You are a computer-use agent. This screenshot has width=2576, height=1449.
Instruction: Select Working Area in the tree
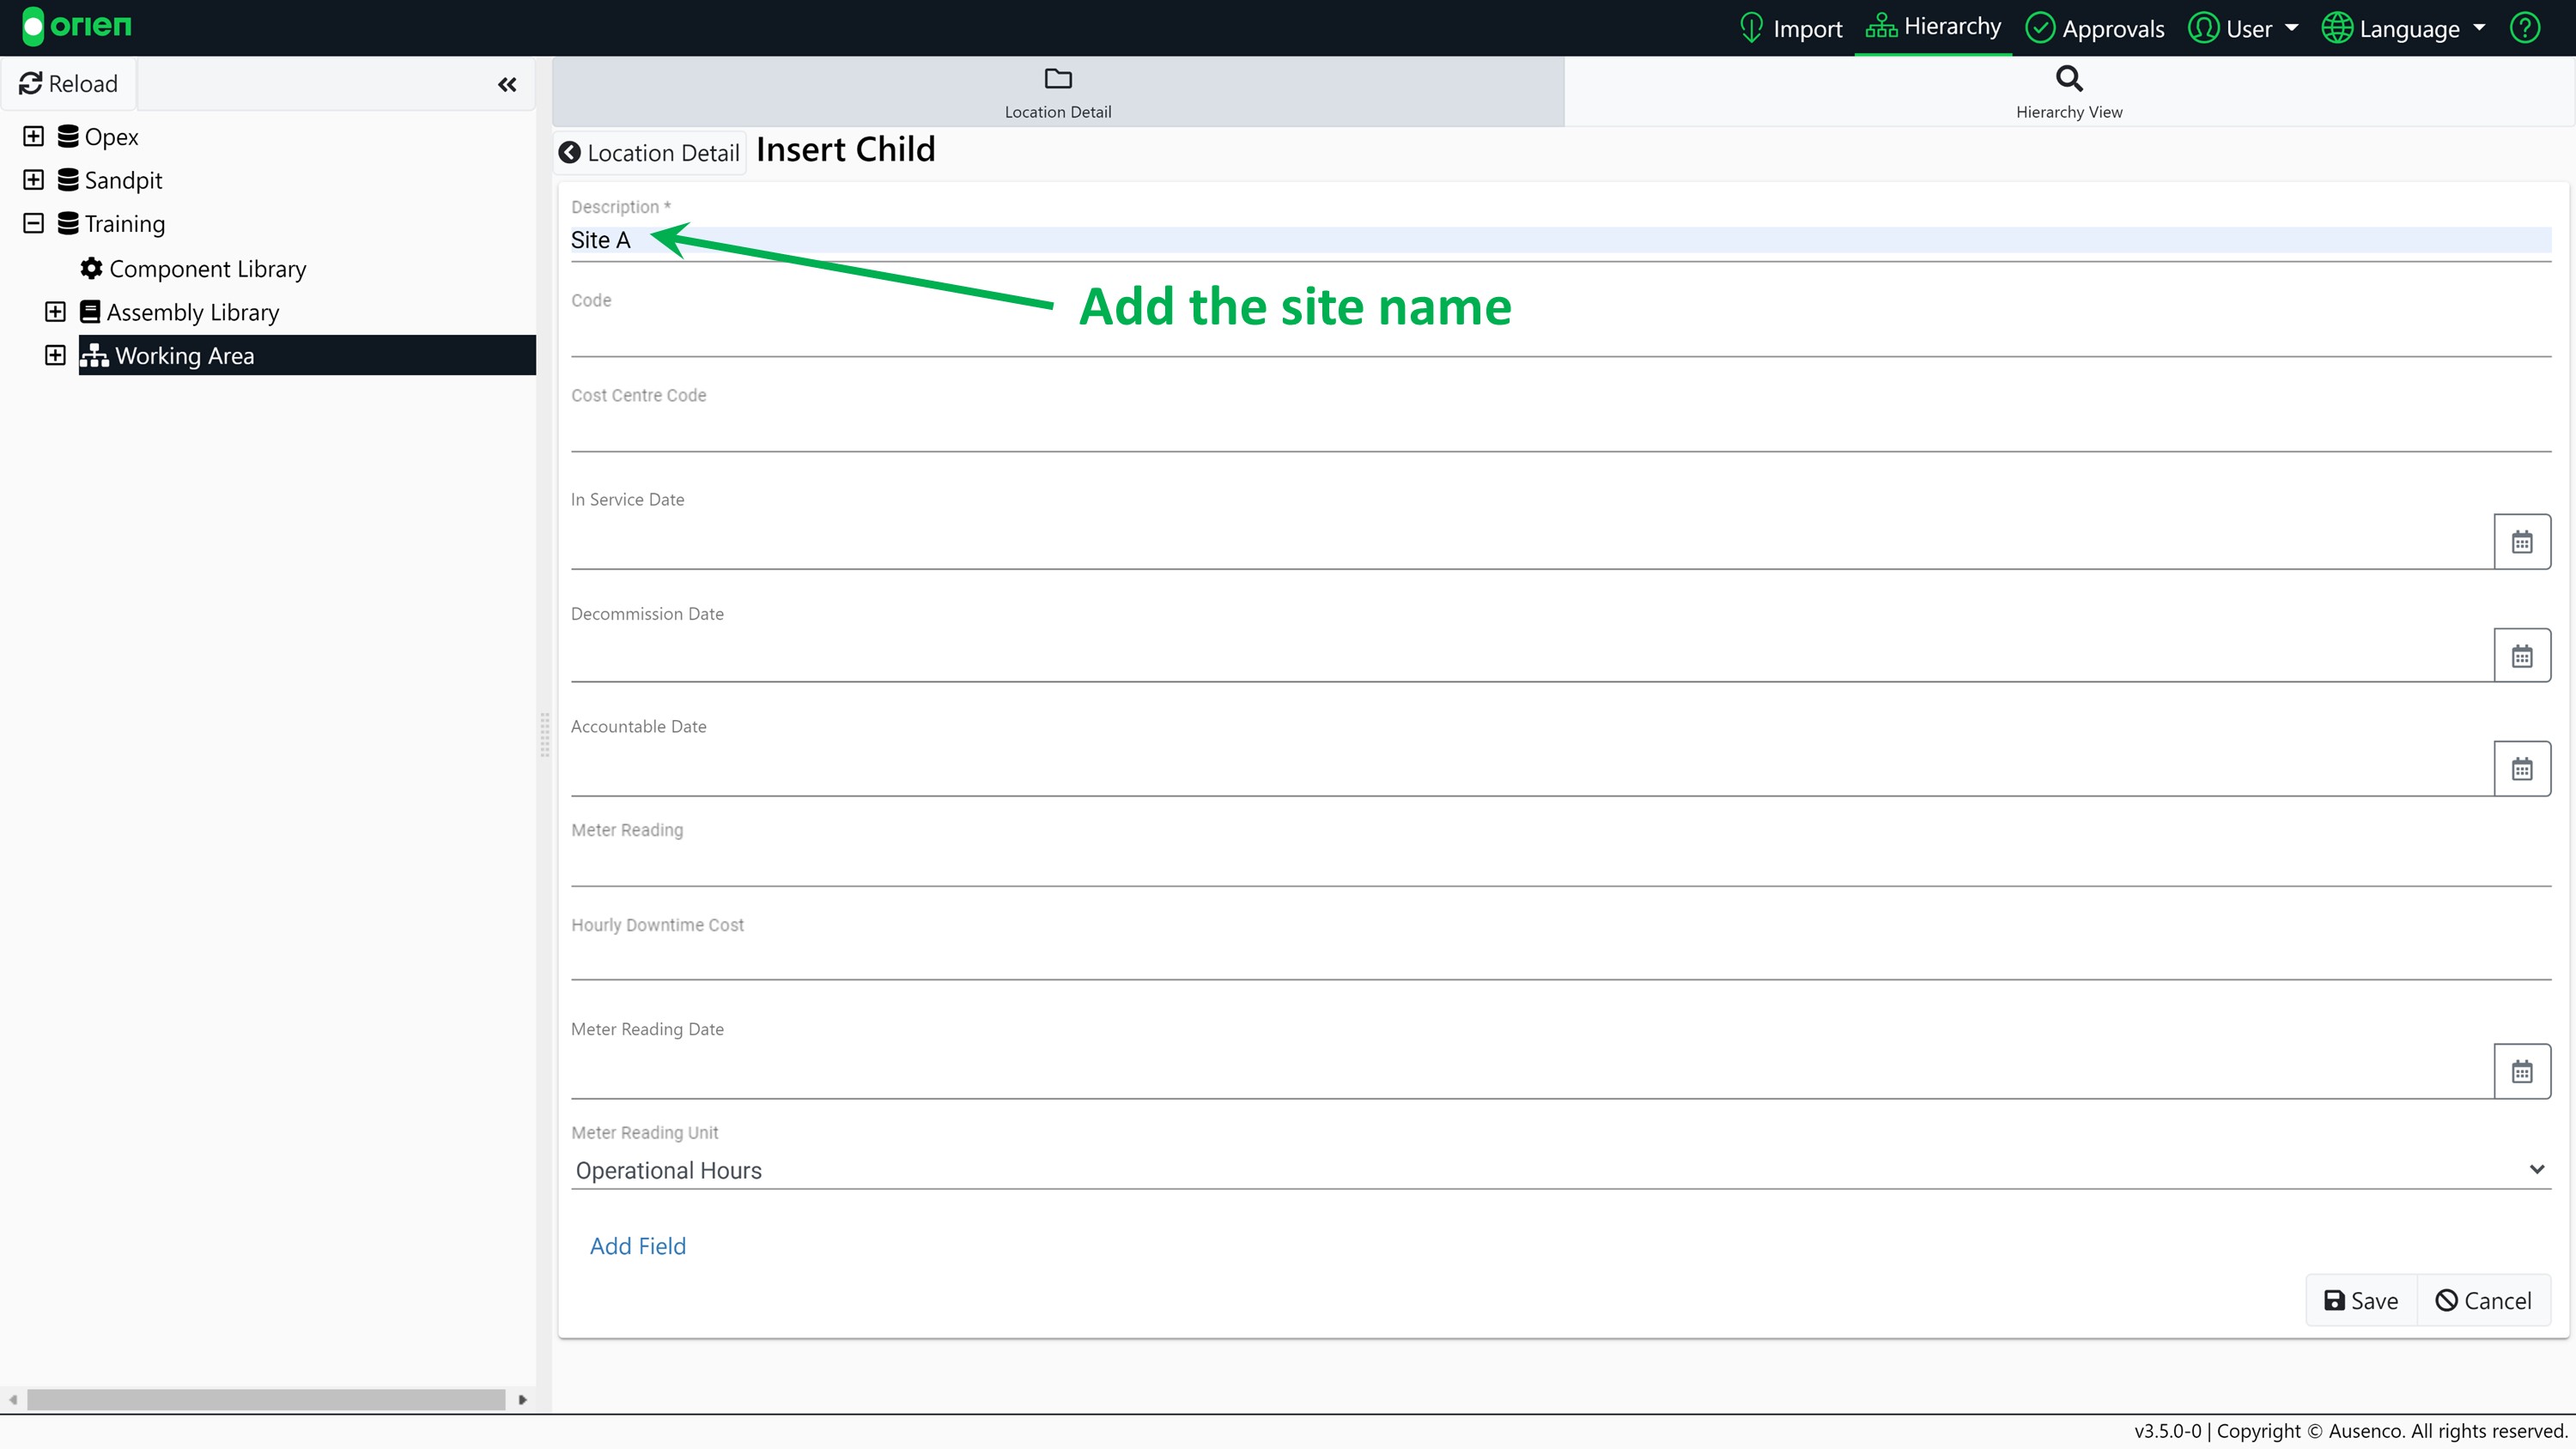tap(184, 356)
